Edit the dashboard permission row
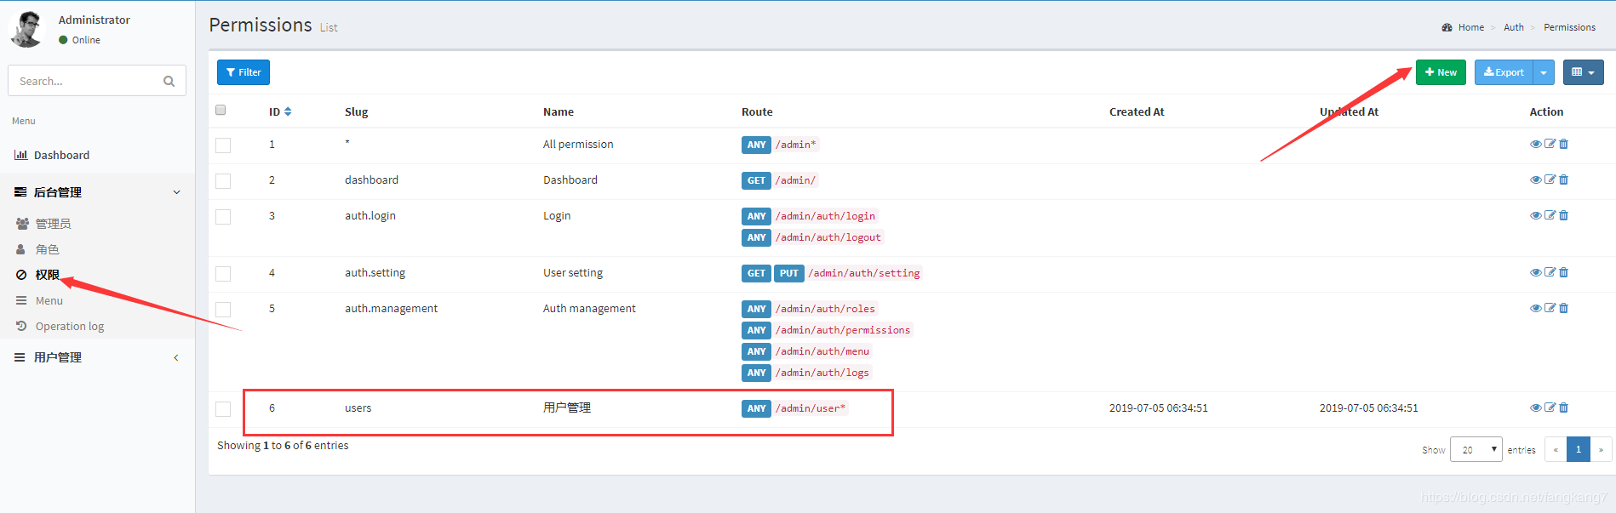 [x=1550, y=180]
